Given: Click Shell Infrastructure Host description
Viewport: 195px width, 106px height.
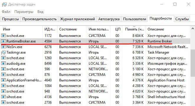Looking at the screenshot, I should tap(166, 97).
